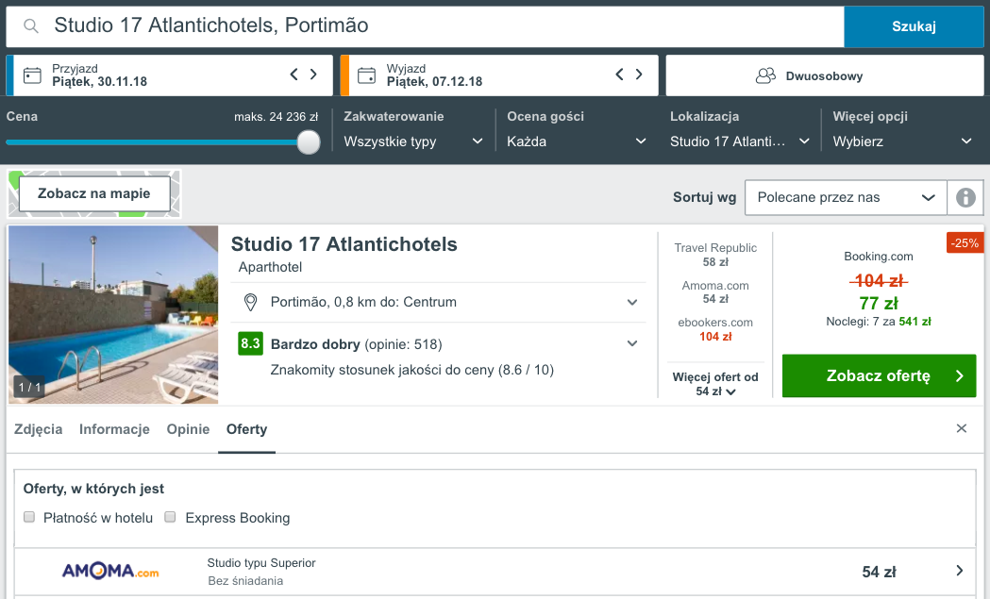
Task: Click the magnifying glass search icon
Action: click(31, 26)
